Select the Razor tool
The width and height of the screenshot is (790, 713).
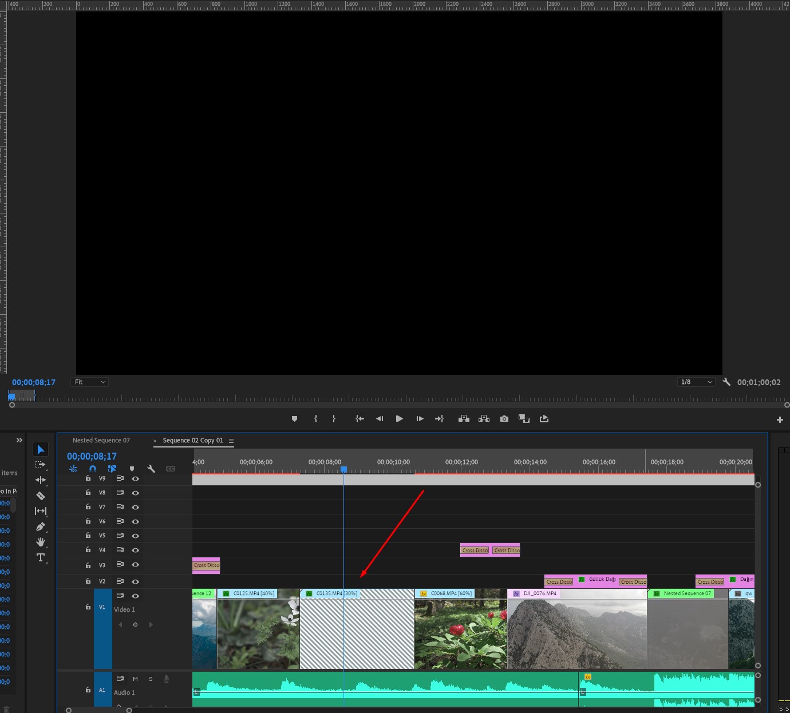(x=40, y=494)
